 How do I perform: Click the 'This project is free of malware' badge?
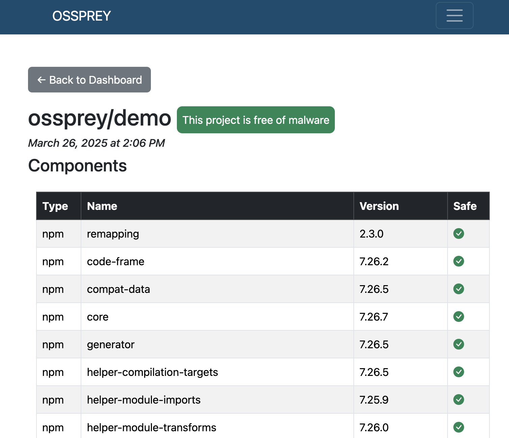[256, 120]
